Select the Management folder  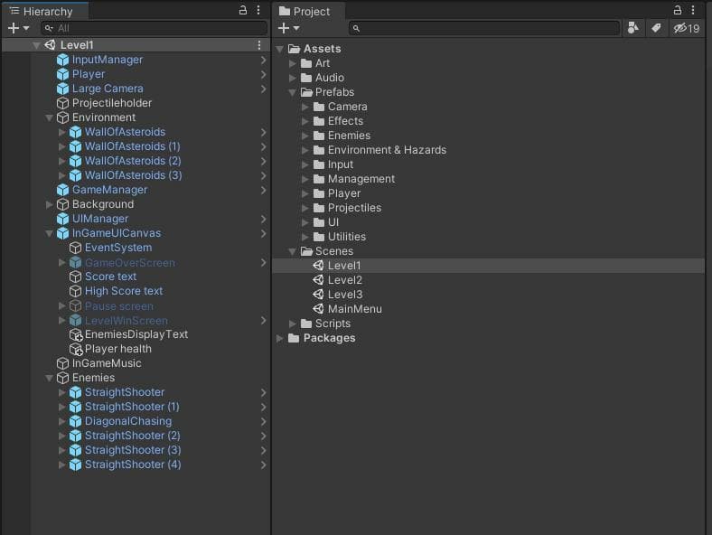361,180
